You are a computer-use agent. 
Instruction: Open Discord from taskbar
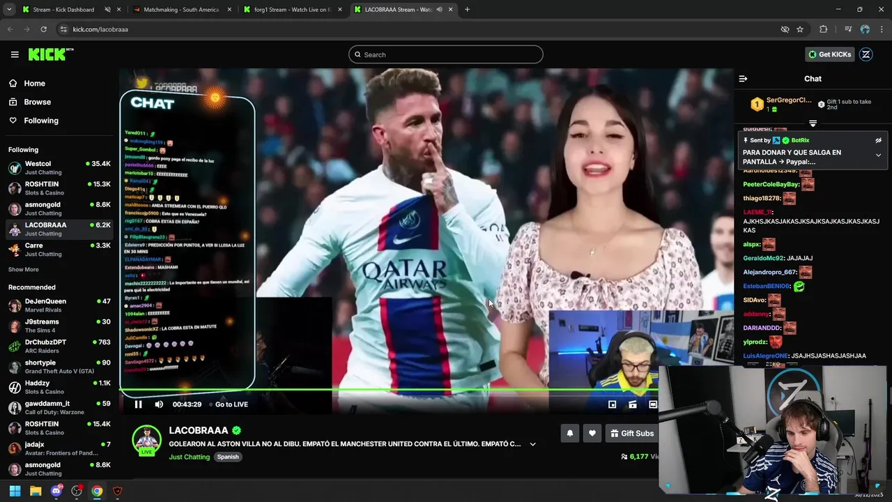pos(56,491)
